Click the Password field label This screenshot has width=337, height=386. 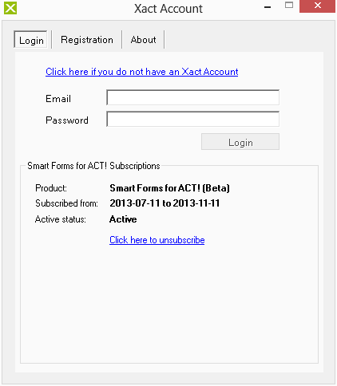point(67,120)
